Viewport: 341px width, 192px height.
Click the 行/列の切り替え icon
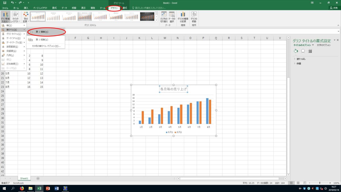(164, 16)
